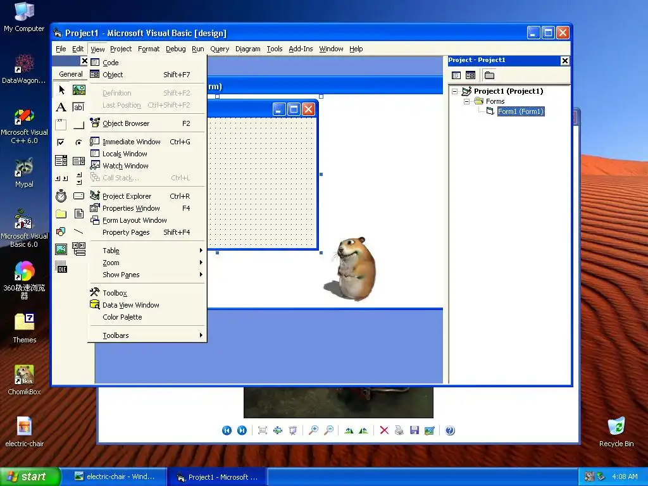This screenshot has height=486, width=648.
Task: Select the Frame control tool
Action: click(61, 125)
